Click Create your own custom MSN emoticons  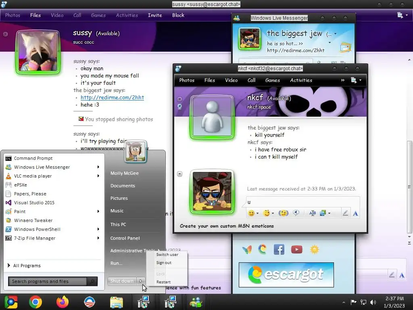click(227, 226)
